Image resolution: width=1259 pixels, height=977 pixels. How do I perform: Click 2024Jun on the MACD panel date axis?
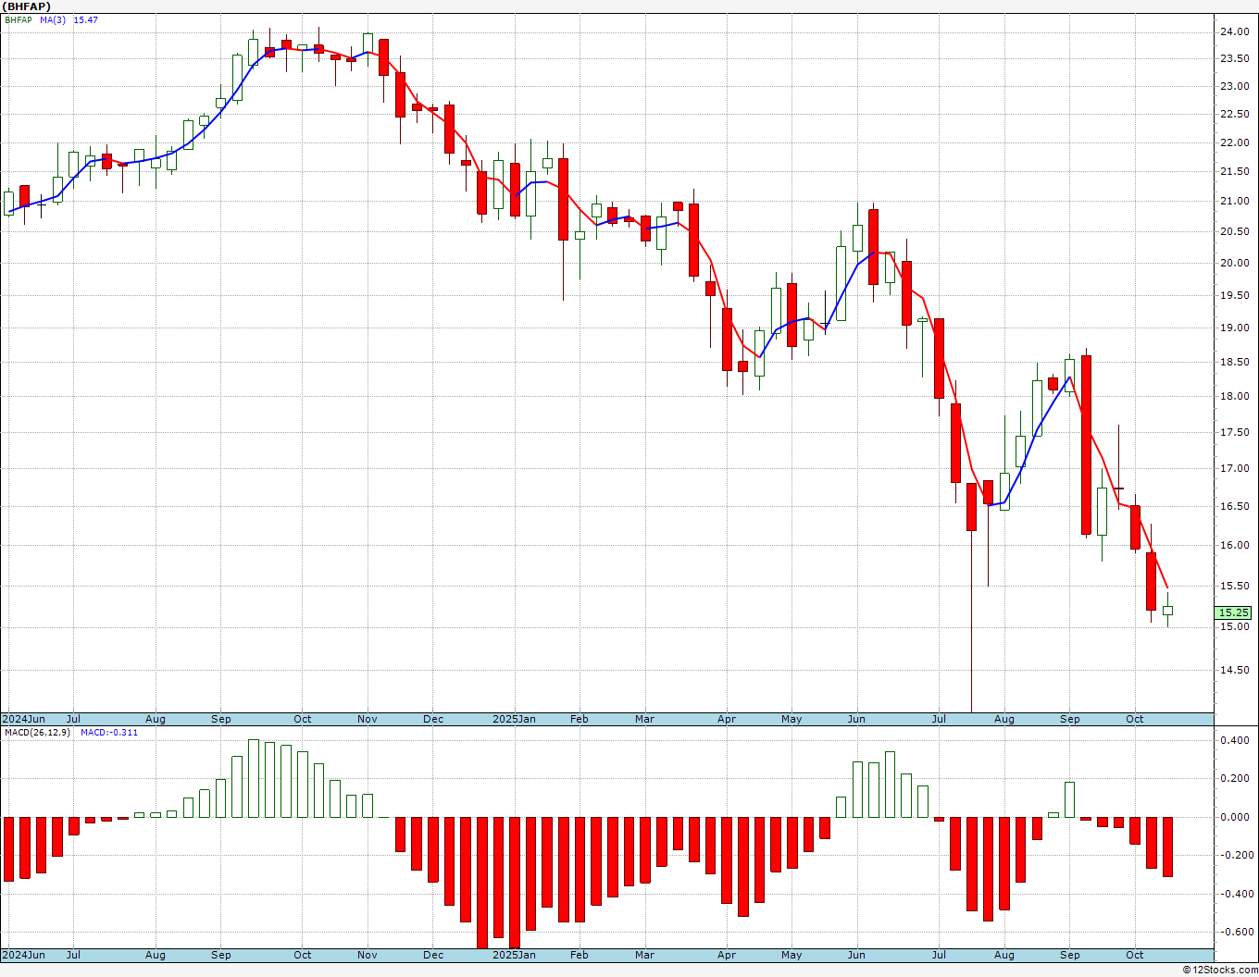[23, 955]
